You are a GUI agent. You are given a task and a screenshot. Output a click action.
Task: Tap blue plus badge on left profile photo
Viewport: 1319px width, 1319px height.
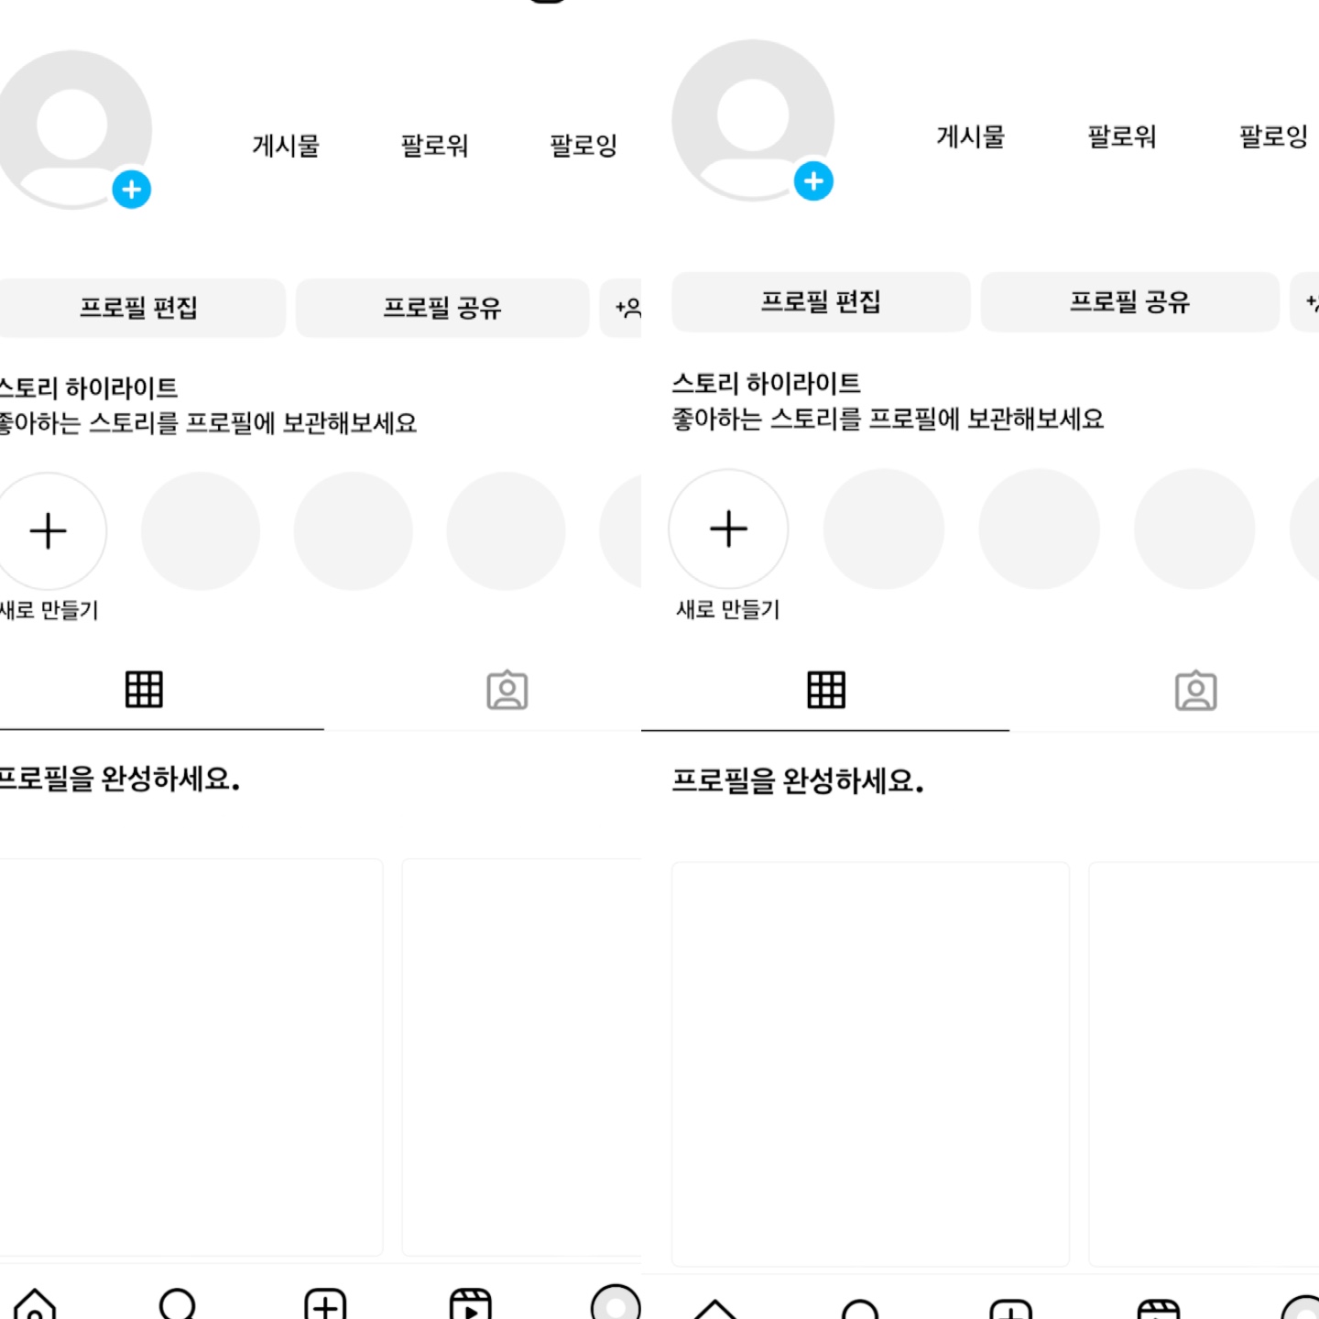pos(132,190)
